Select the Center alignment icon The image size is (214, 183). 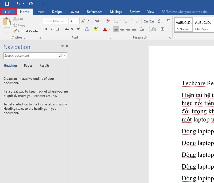coord(122,29)
